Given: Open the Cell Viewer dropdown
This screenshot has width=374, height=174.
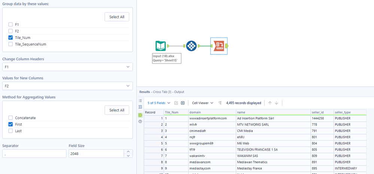Looking at the screenshot, I should (x=203, y=103).
